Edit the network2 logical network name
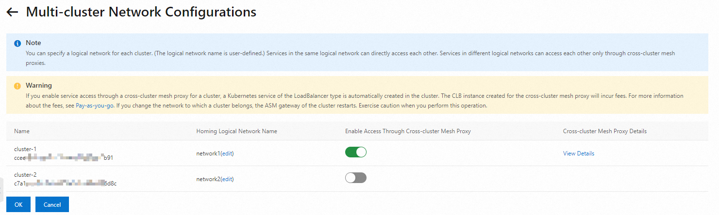The image size is (719, 215). (x=228, y=179)
